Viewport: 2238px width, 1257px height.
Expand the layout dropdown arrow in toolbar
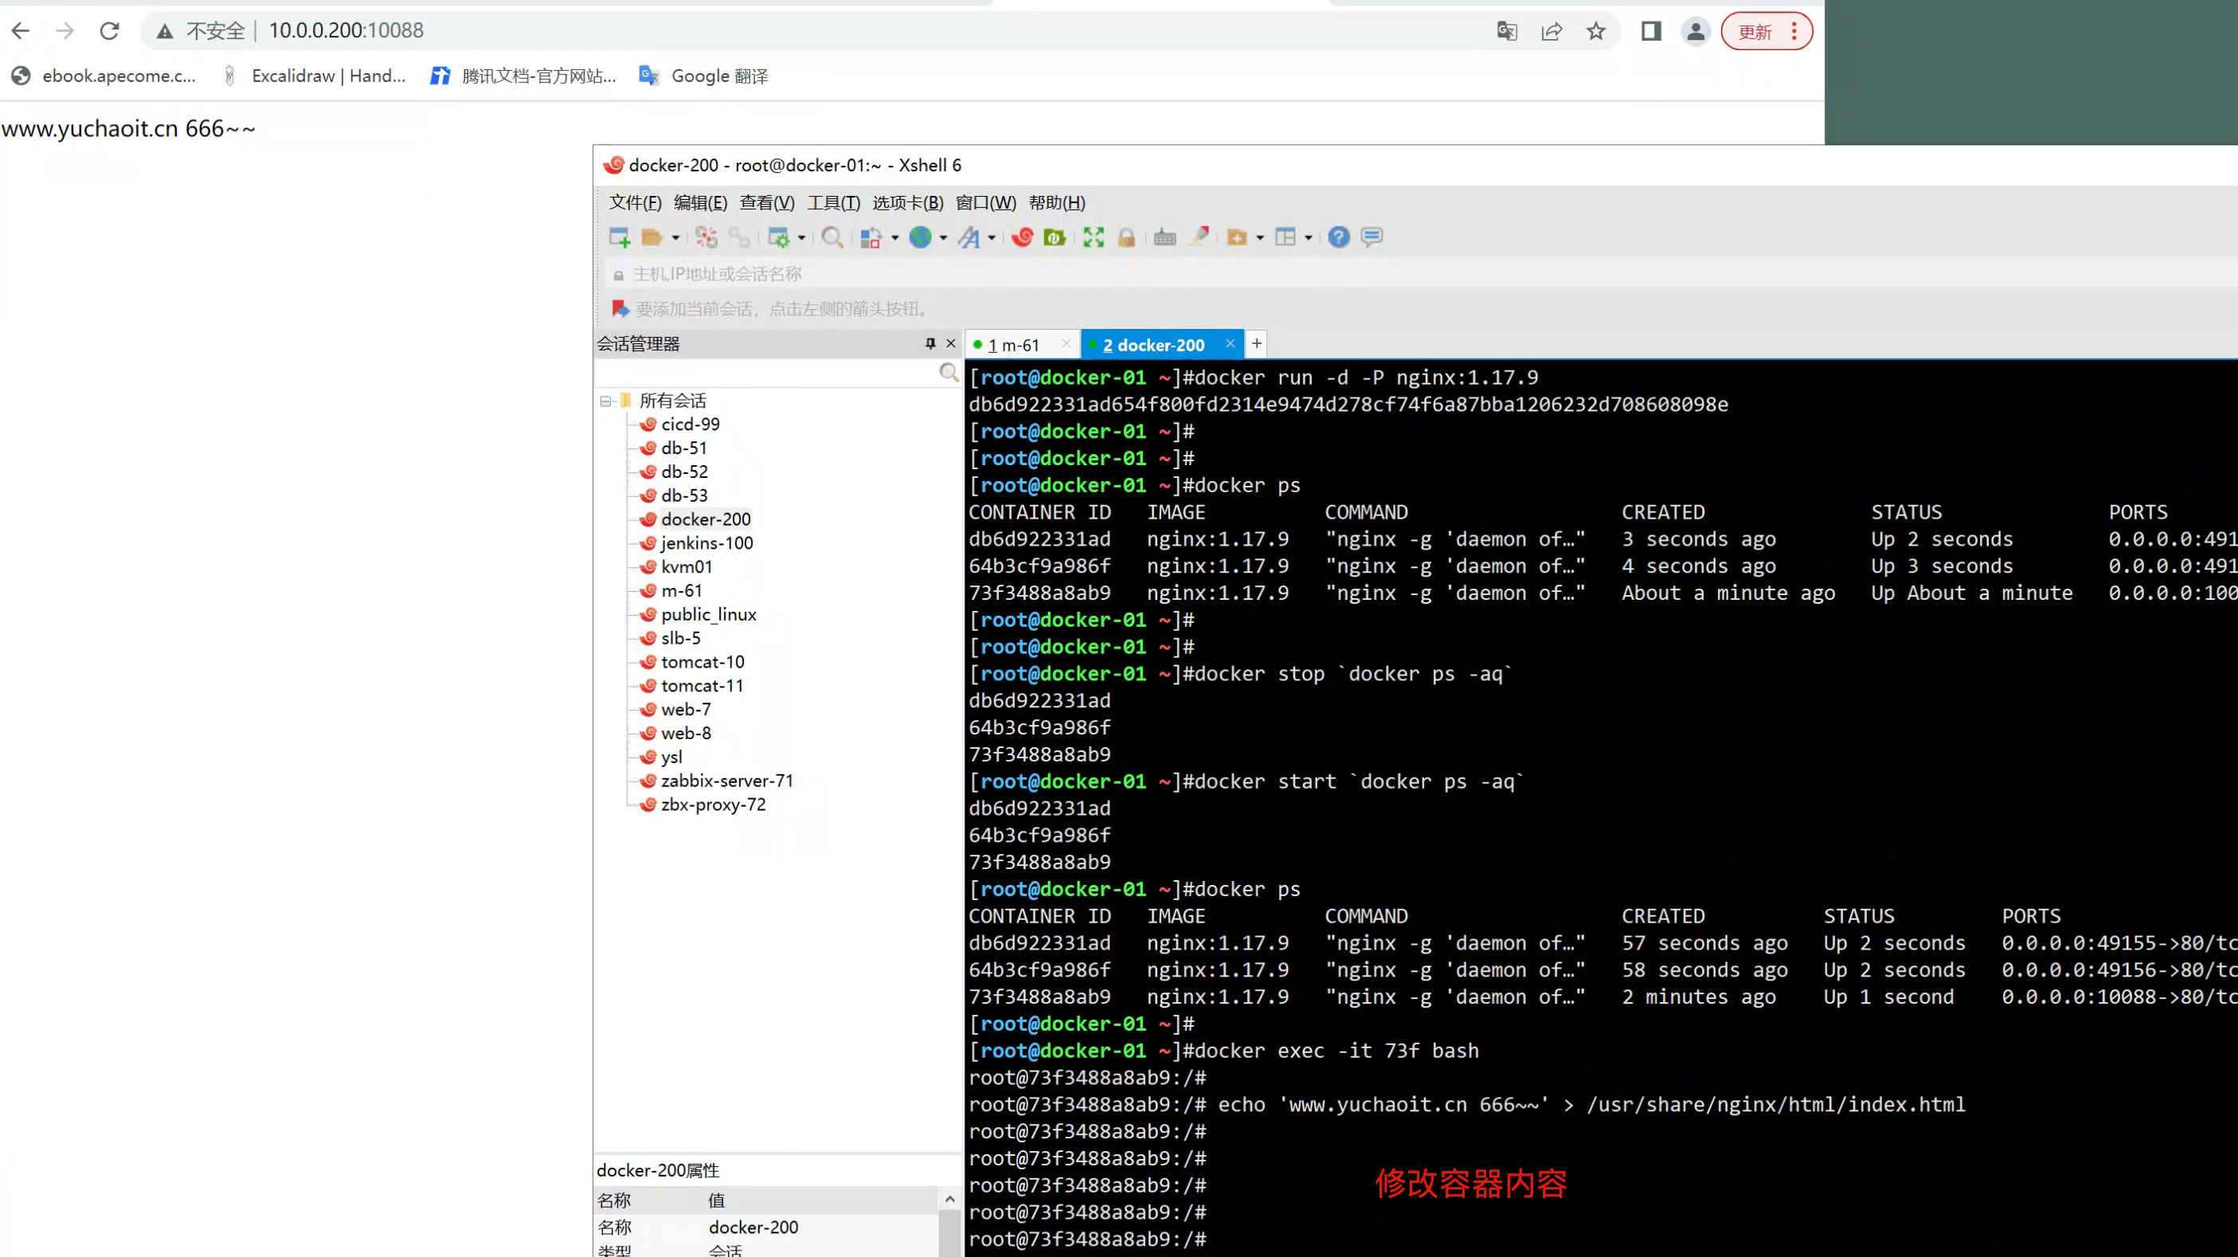tap(1308, 238)
